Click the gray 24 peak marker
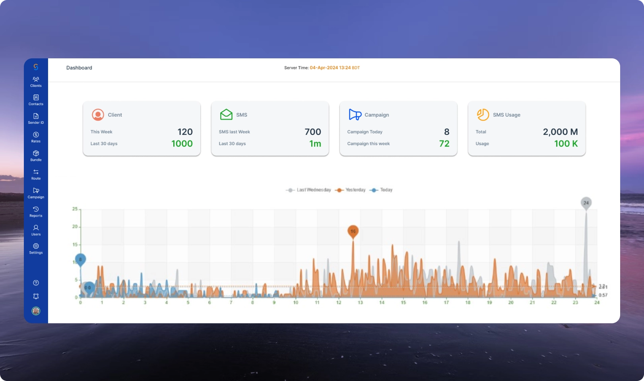This screenshot has height=381, width=644. pos(586,203)
